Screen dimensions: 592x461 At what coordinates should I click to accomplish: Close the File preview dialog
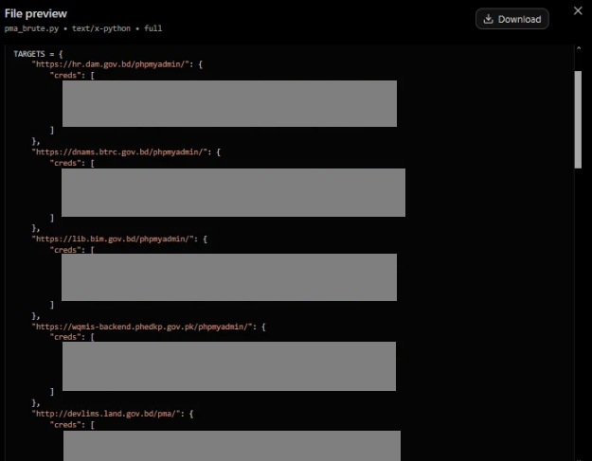[x=578, y=10]
